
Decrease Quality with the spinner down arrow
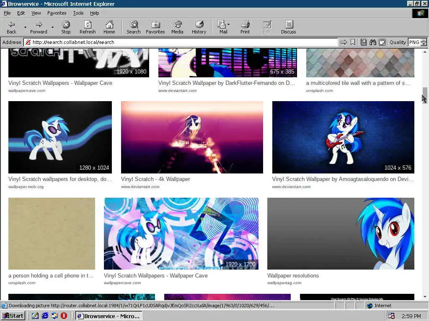pyautogui.click(x=424, y=44)
